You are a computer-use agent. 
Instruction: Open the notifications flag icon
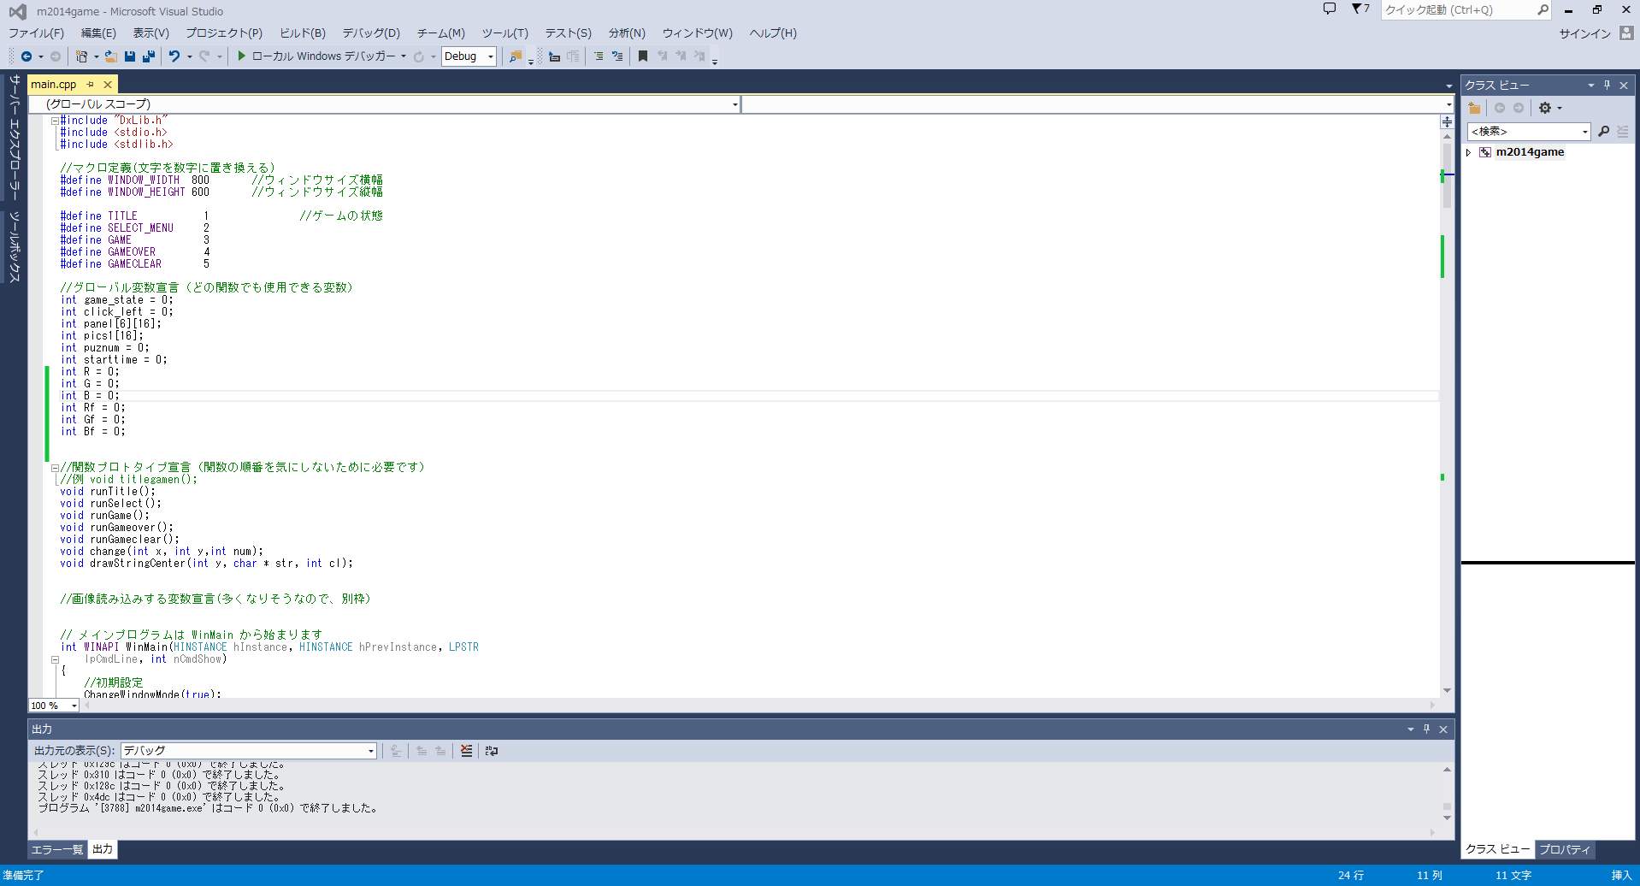1358,9
